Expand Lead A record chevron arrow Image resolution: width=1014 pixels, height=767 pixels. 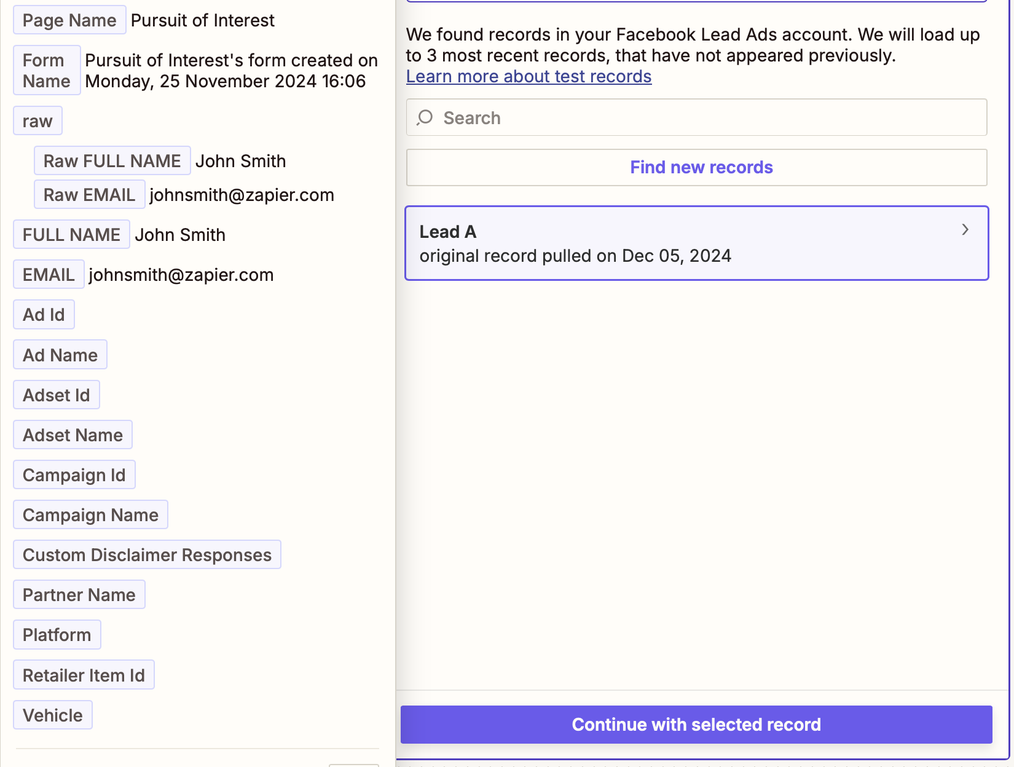[x=965, y=230]
